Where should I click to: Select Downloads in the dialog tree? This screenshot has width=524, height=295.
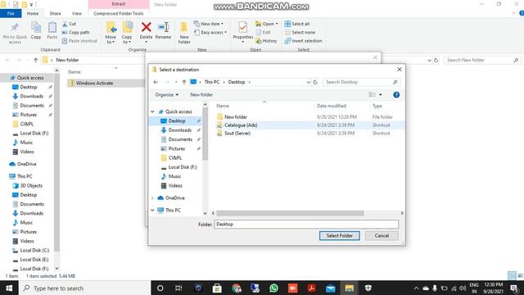[180, 130]
